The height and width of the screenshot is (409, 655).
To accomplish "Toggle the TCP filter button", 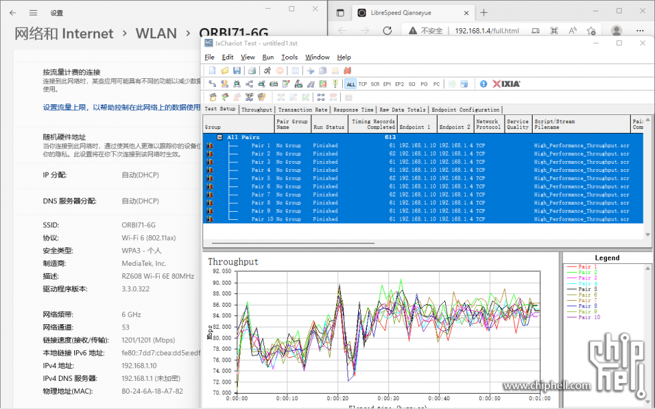I will [362, 84].
